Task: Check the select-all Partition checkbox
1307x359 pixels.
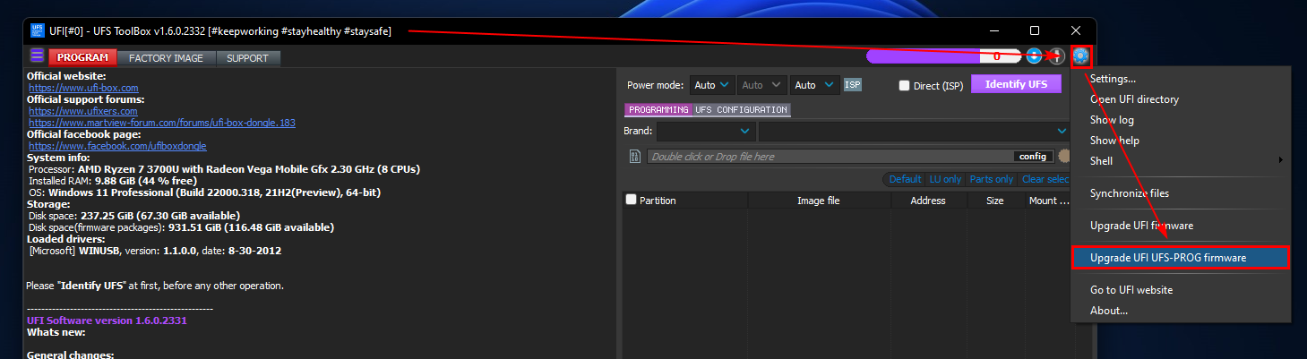Action: (631, 201)
